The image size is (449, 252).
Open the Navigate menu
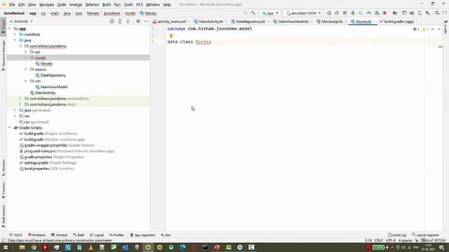pyautogui.click(x=46, y=5)
